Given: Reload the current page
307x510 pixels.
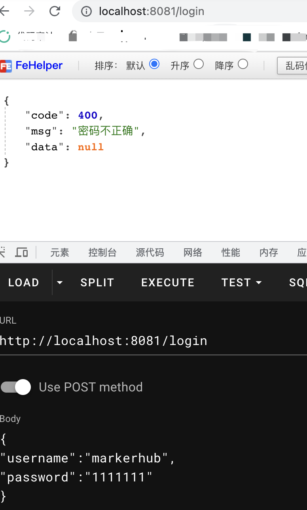Looking at the screenshot, I should [x=55, y=11].
